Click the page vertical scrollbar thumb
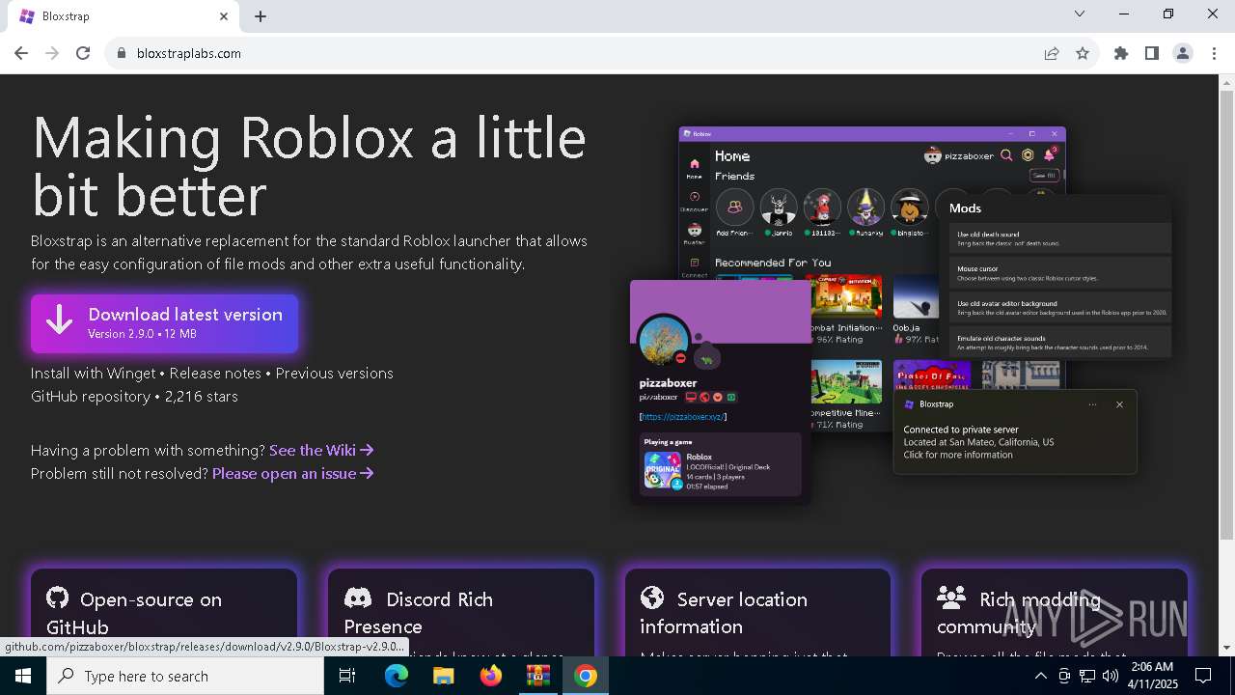The image size is (1235, 695). coord(1226,314)
